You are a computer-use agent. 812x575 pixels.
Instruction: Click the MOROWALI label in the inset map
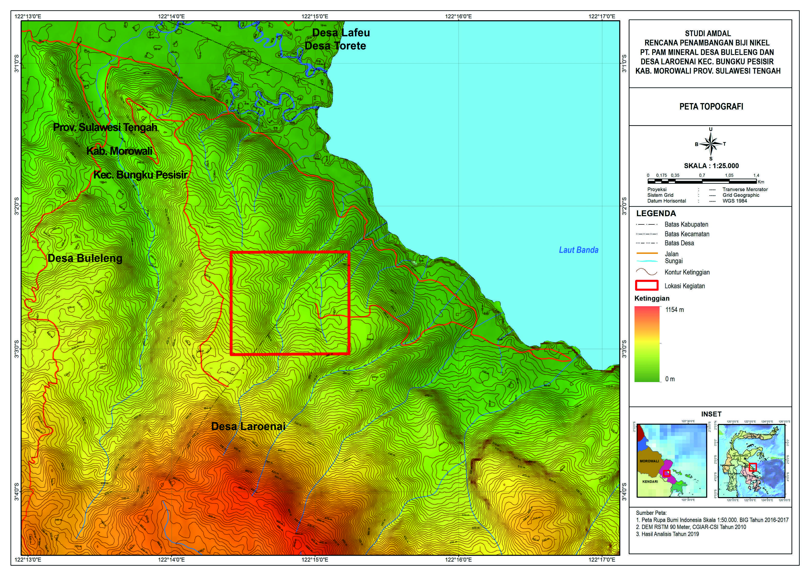click(649, 461)
